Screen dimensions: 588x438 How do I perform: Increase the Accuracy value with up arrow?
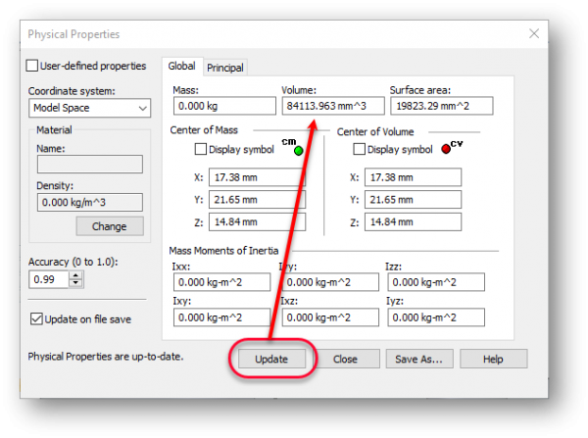click(76, 275)
